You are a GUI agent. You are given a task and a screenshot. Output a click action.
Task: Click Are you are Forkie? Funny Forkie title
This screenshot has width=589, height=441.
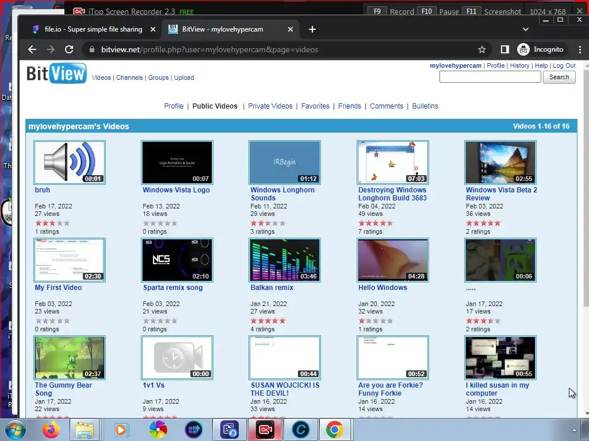pos(391,389)
